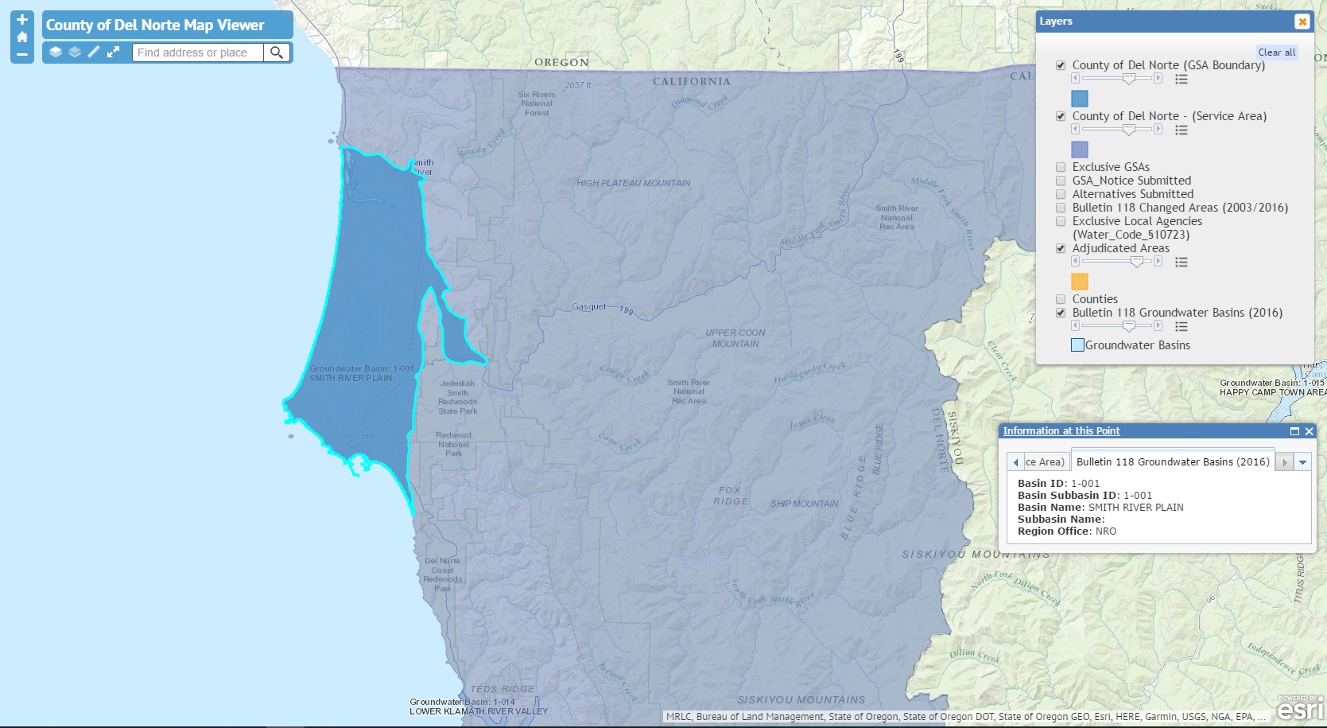Click the Information at this Point link

click(1061, 431)
